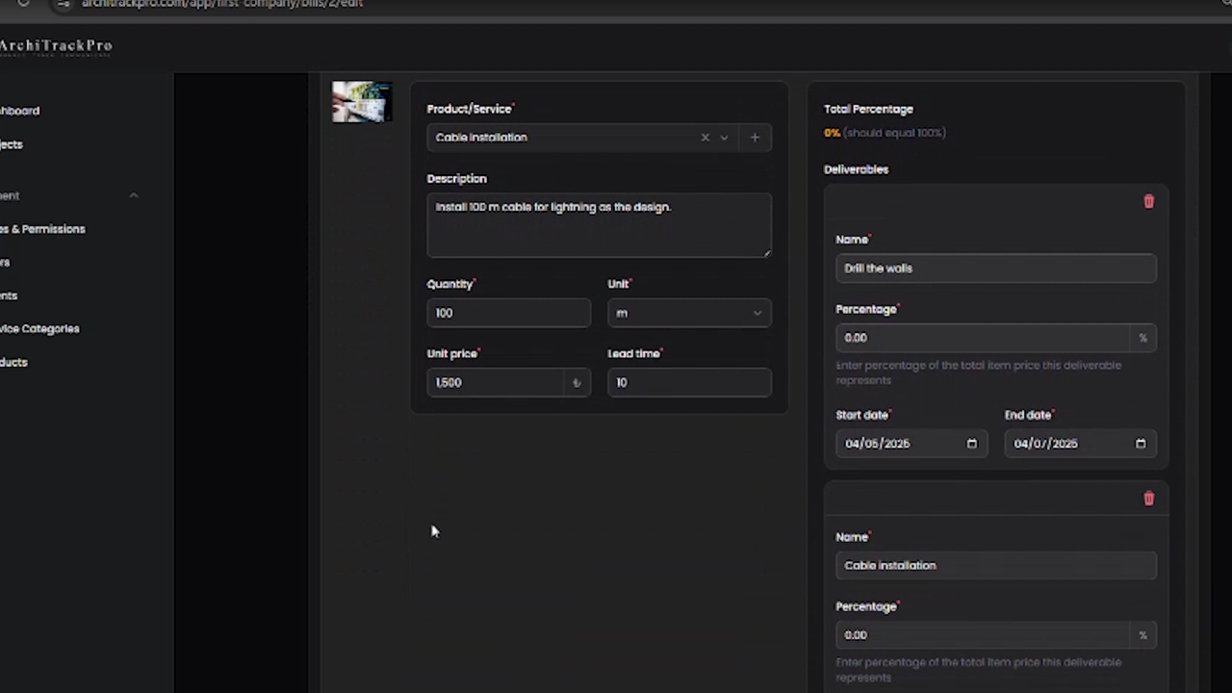Open Products in the sidebar

(13, 363)
